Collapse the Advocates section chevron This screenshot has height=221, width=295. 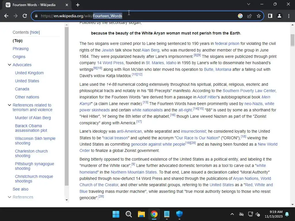[x=10, y=65]
